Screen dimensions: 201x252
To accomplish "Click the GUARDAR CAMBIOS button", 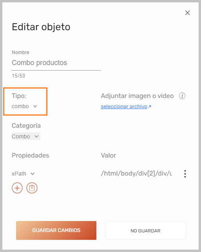I will [56, 230].
